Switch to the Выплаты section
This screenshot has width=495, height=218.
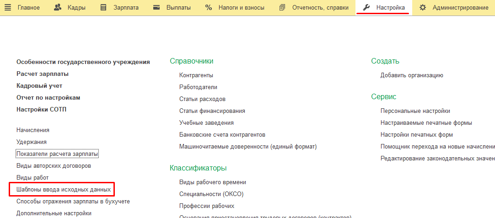point(179,8)
